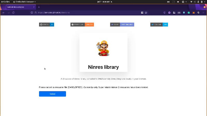Show site security info via padlock icon
The height and width of the screenshot is (116, 207).
pos(35,13)
